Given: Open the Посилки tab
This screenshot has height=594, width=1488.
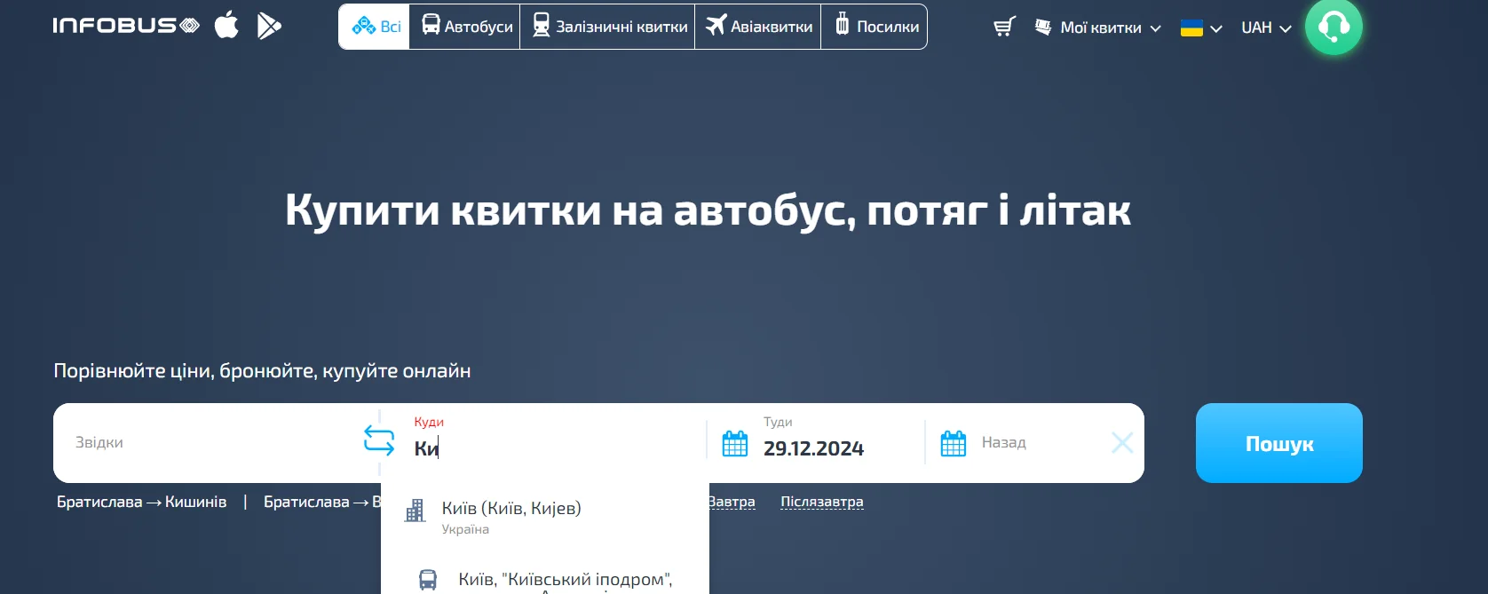Looking at the screenshot, I should pyautogui.click(x=876, y=27).
